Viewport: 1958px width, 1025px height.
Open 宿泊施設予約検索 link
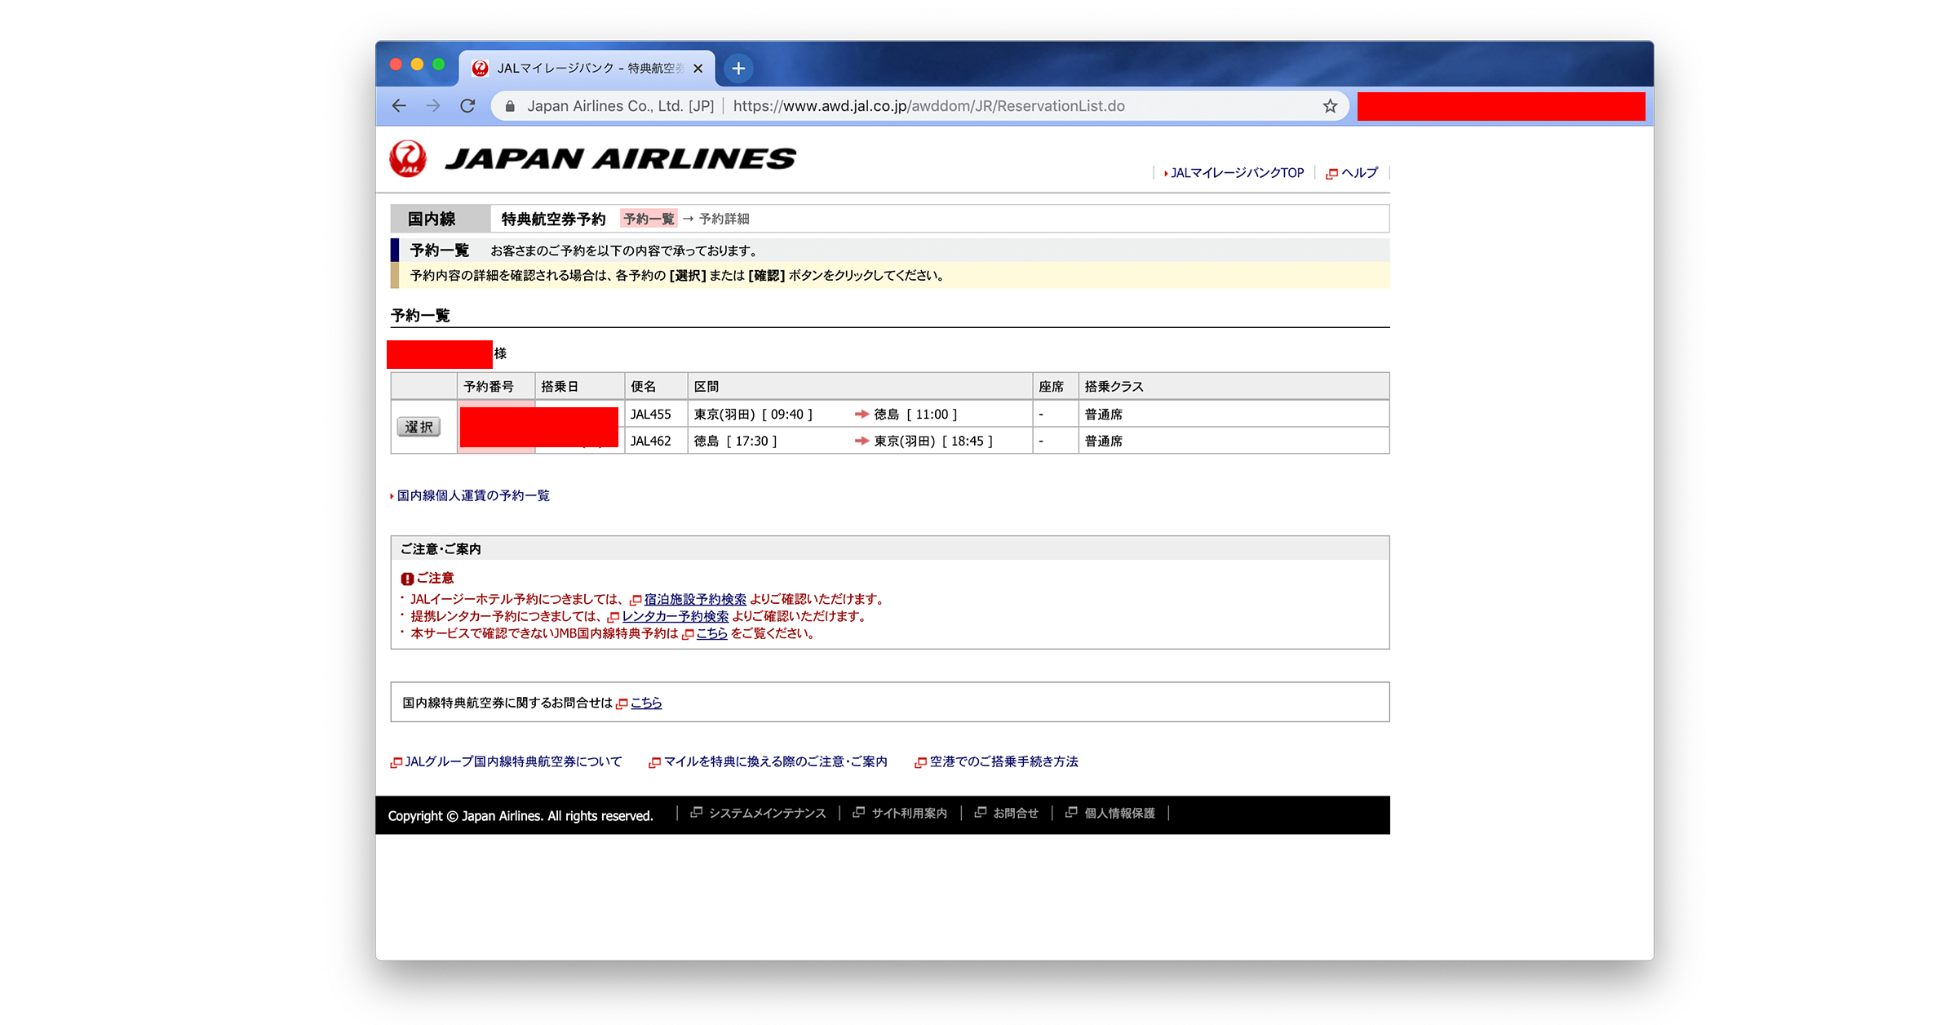pyautogui.click(x=695, y=599)
